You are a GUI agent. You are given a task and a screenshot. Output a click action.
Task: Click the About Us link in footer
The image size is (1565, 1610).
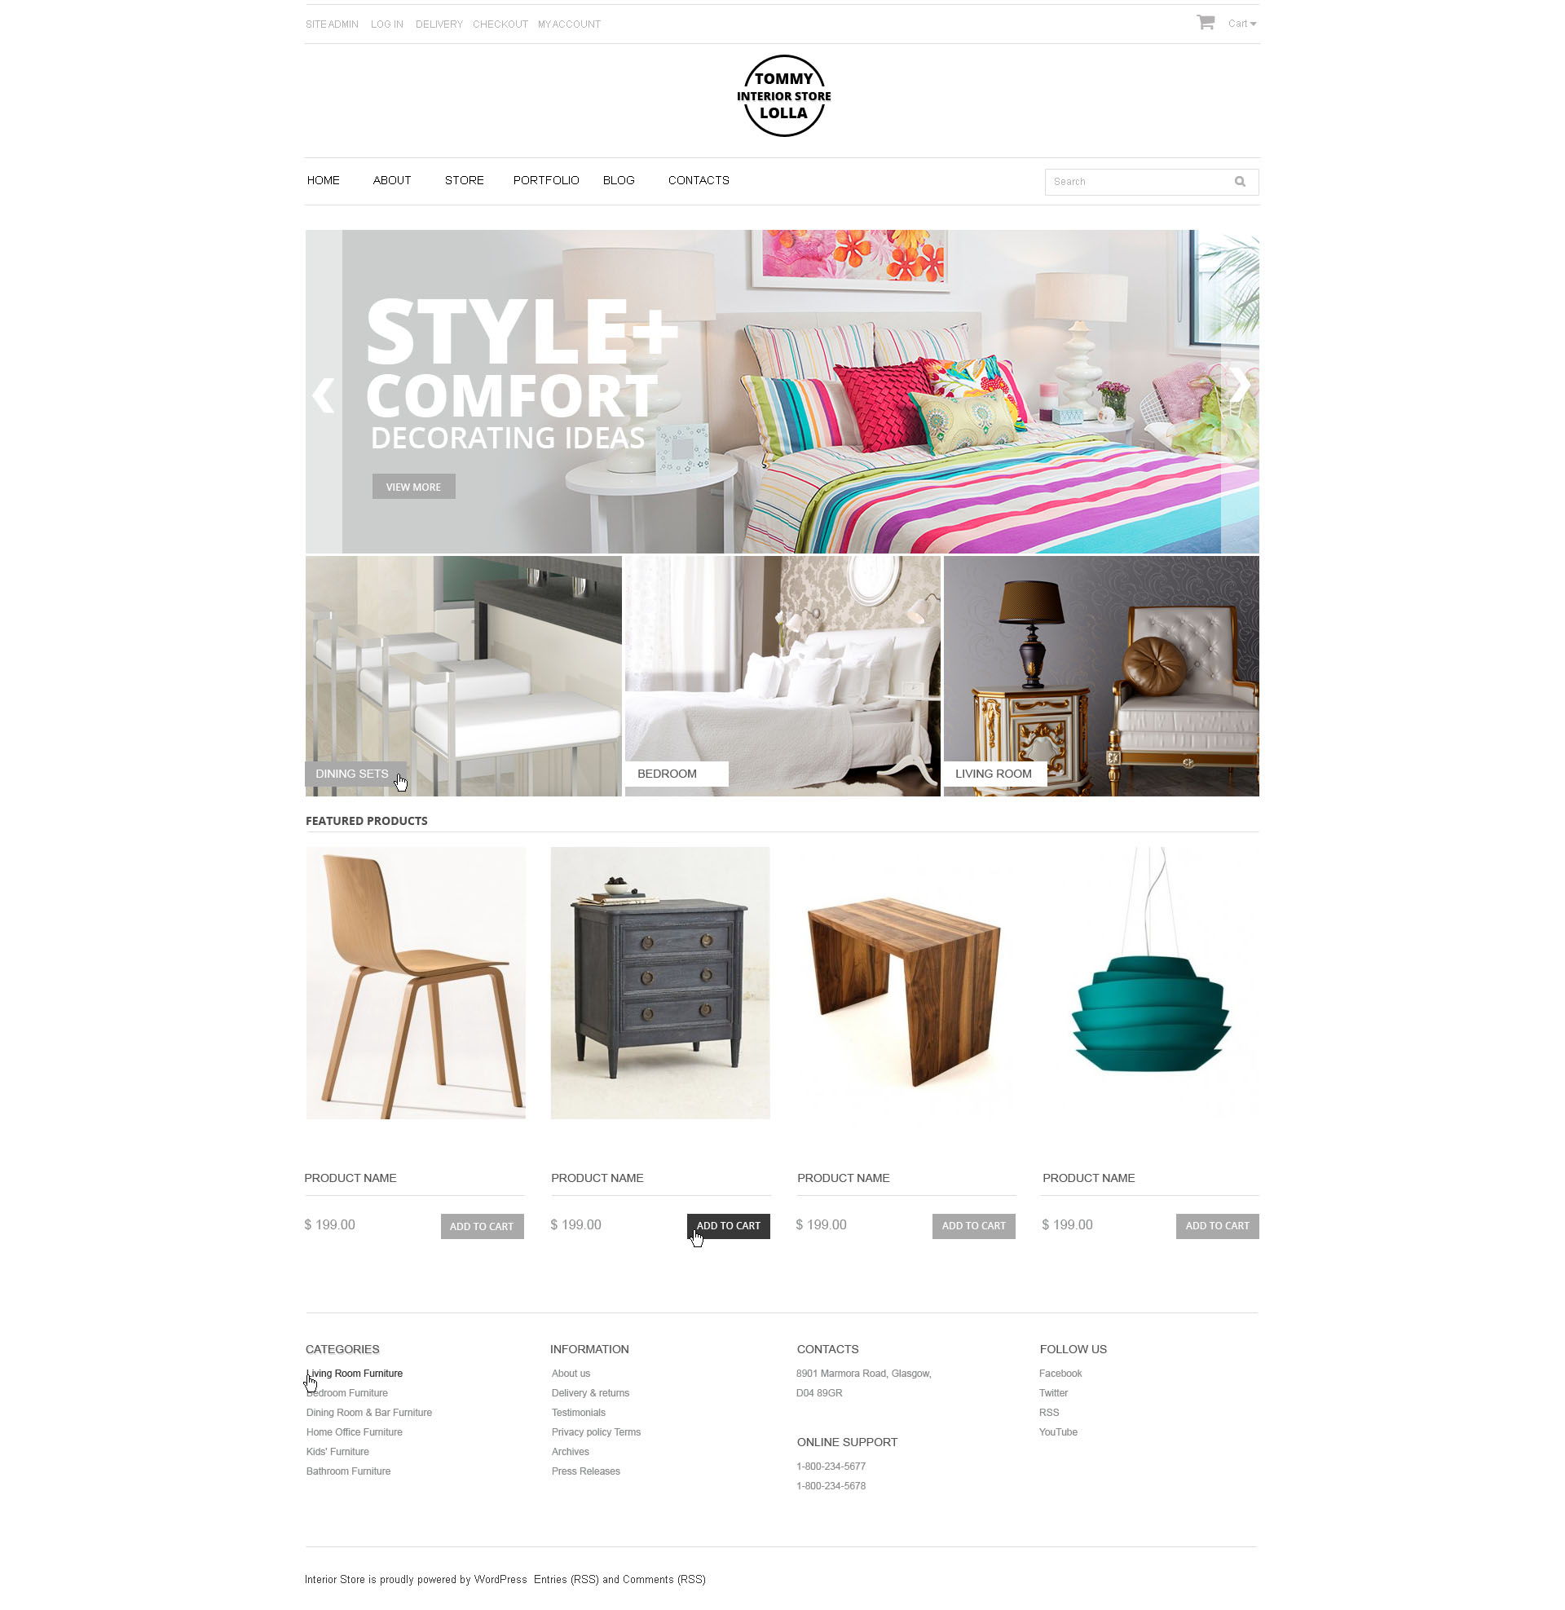(569, 1373)
